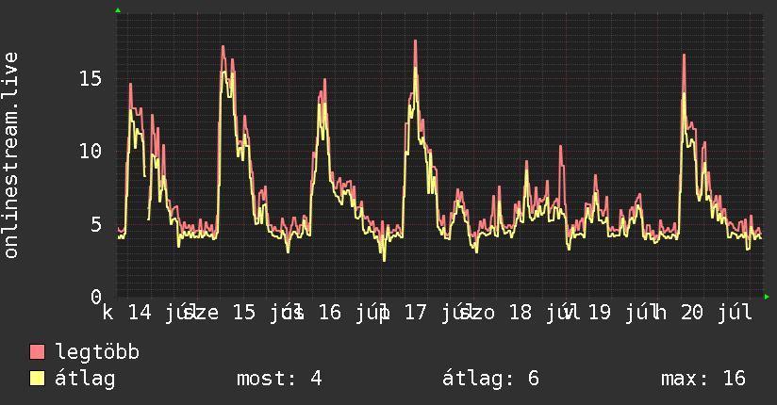777x405 pixels.
Task: Click the y-axis label 15
Action: pyautogui.click(x=91, y=78)
